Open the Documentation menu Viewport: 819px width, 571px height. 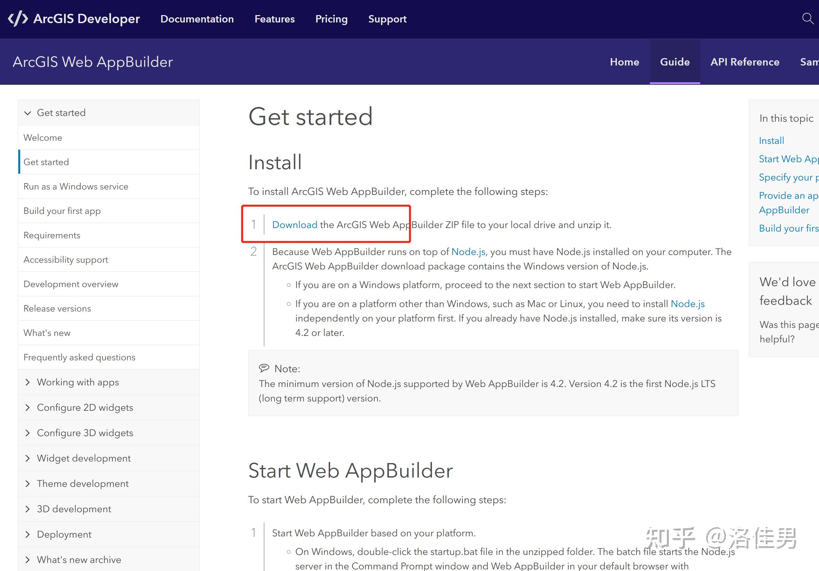click(197, 19)
